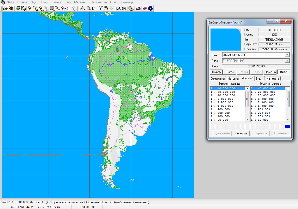The width and height of the screenshot is (298, 209).
Task: Open the Параметры menu
Action: tap(98, 2)
